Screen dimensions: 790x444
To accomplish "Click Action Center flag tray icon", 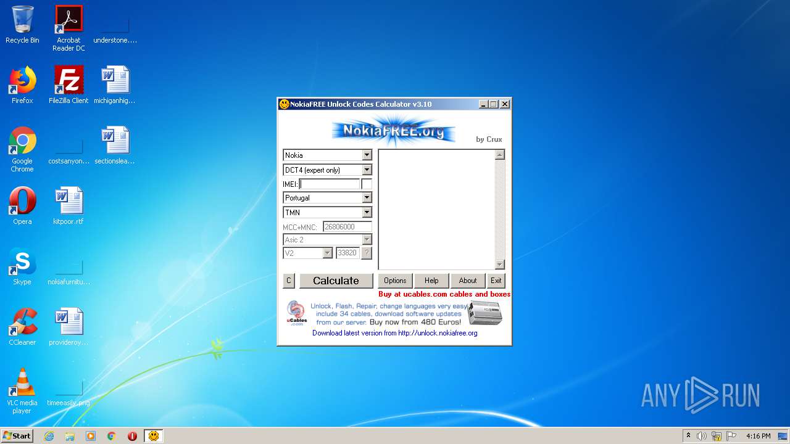I will click(731, 436).
